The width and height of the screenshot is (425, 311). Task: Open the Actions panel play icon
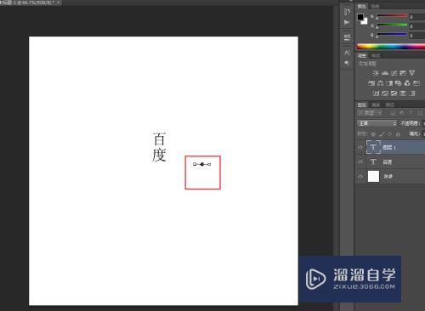(347, 22)
